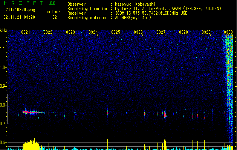Click the ICOM IC-575 receiver description
The width and height of the screenshot is (237, 150).
coord(151,13)
